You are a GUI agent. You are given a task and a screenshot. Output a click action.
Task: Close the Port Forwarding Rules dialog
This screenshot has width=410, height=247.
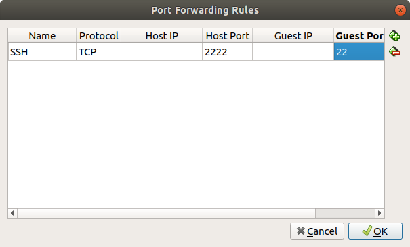[400, 10]
